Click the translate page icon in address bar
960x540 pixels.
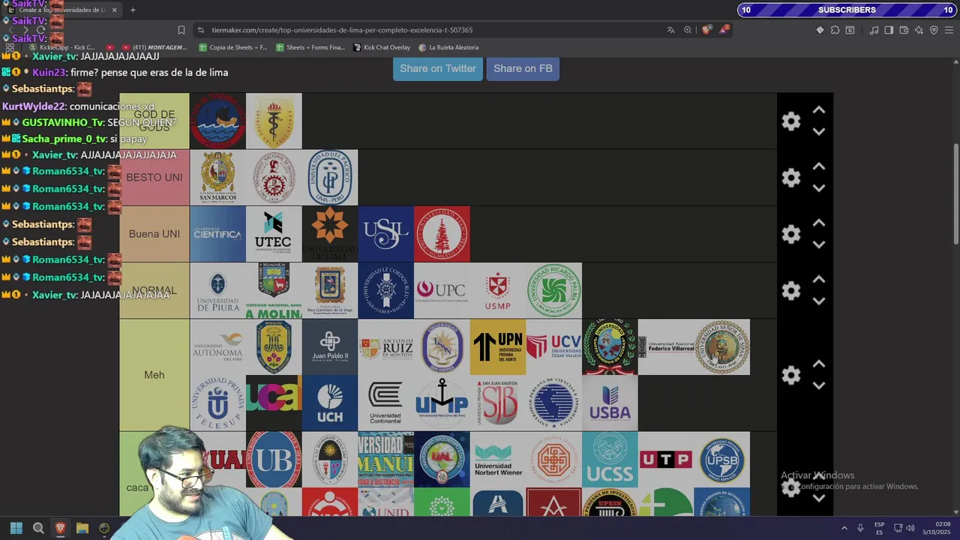670,30
